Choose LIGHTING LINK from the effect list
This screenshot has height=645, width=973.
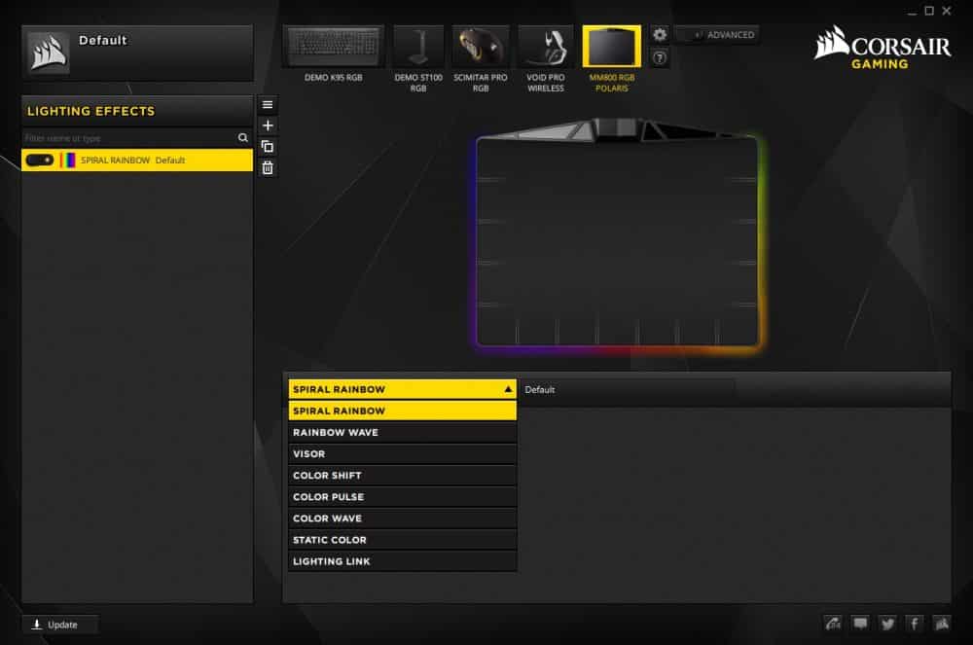402,561
